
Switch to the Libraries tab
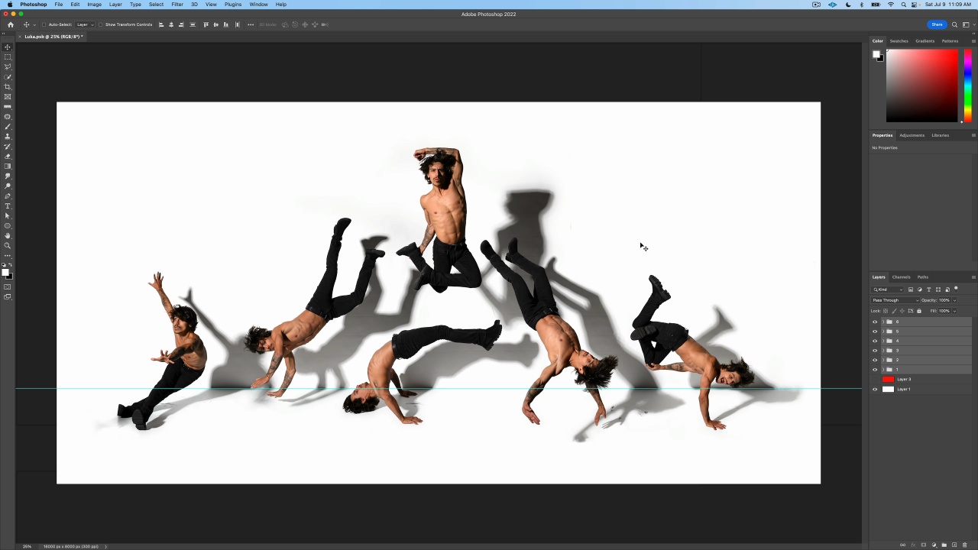click(940, 135)
